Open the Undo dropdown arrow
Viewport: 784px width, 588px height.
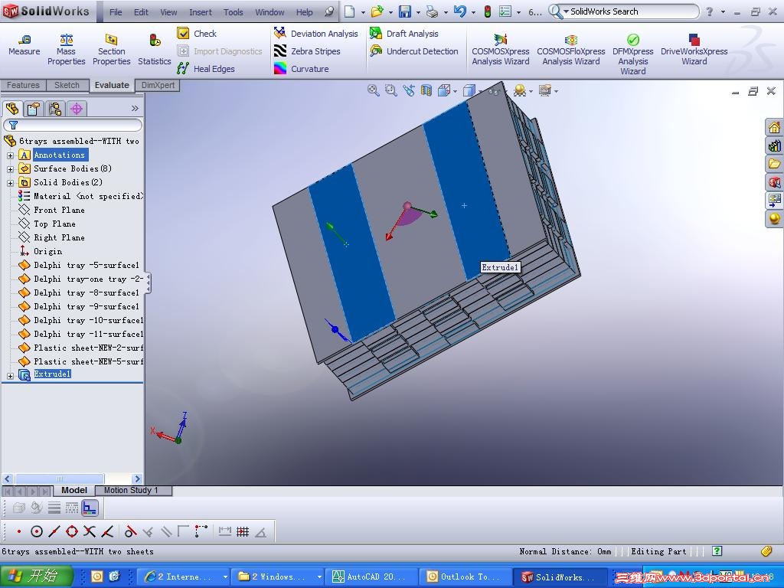[x=473, y=12]
